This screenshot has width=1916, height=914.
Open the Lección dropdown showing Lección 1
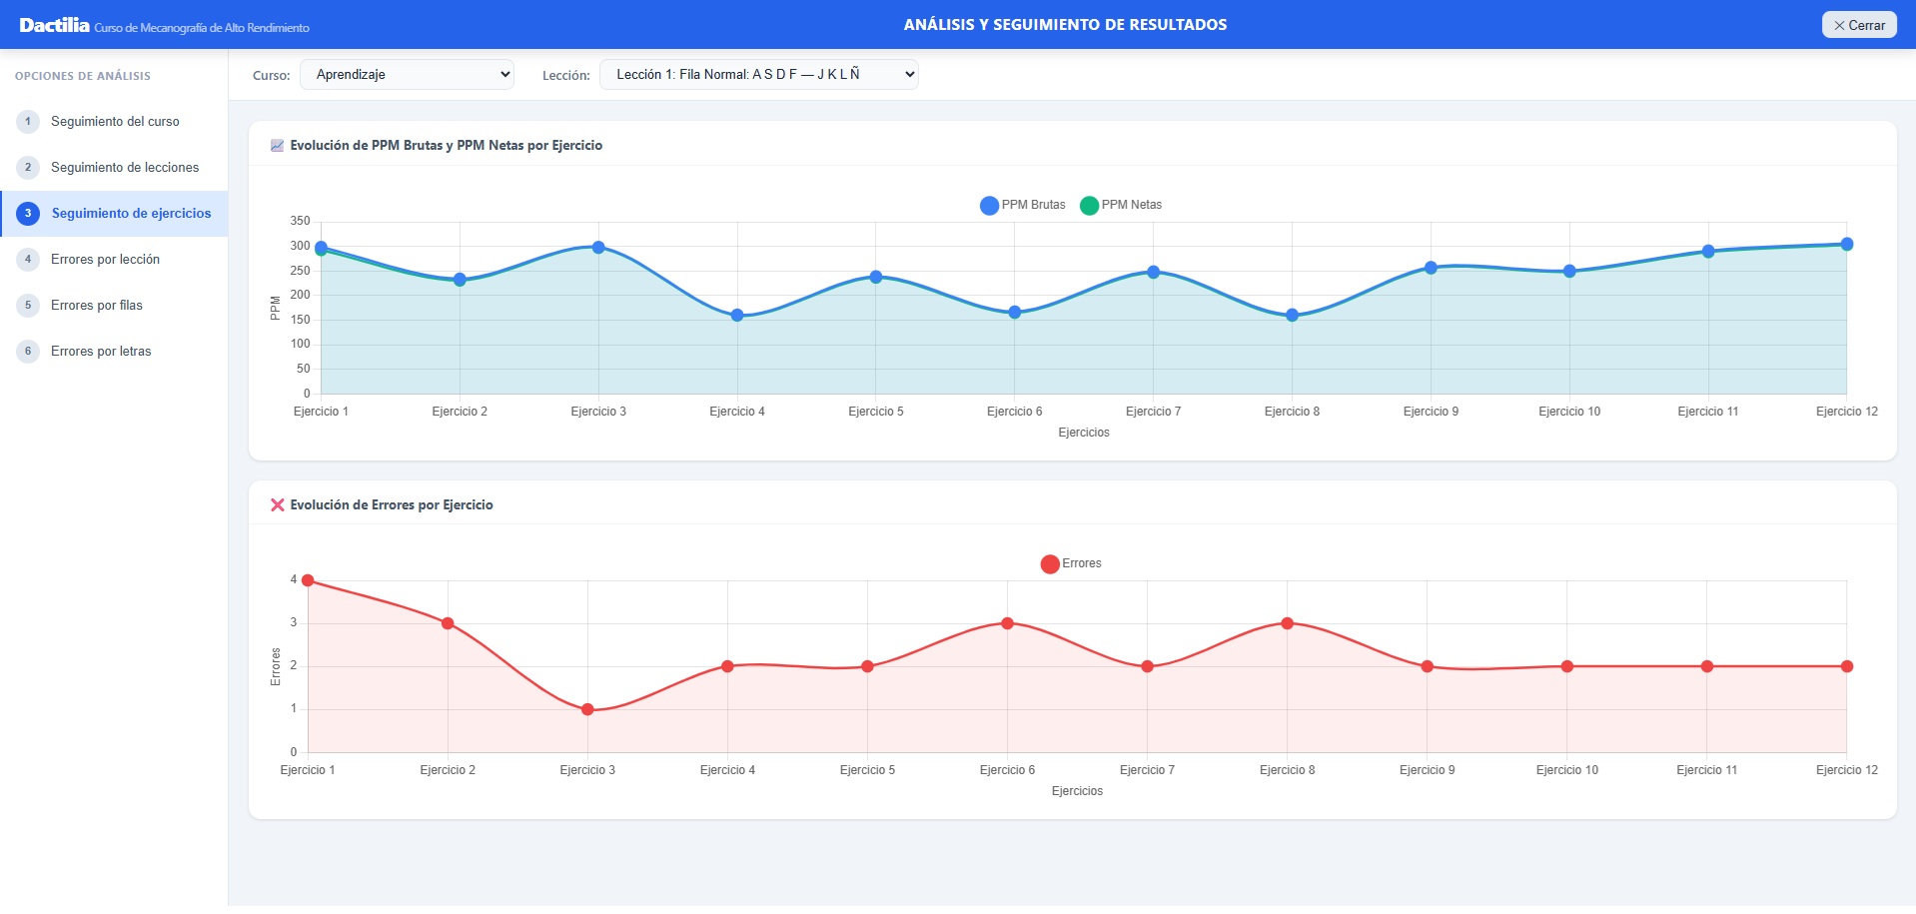(x=758, y=74)
